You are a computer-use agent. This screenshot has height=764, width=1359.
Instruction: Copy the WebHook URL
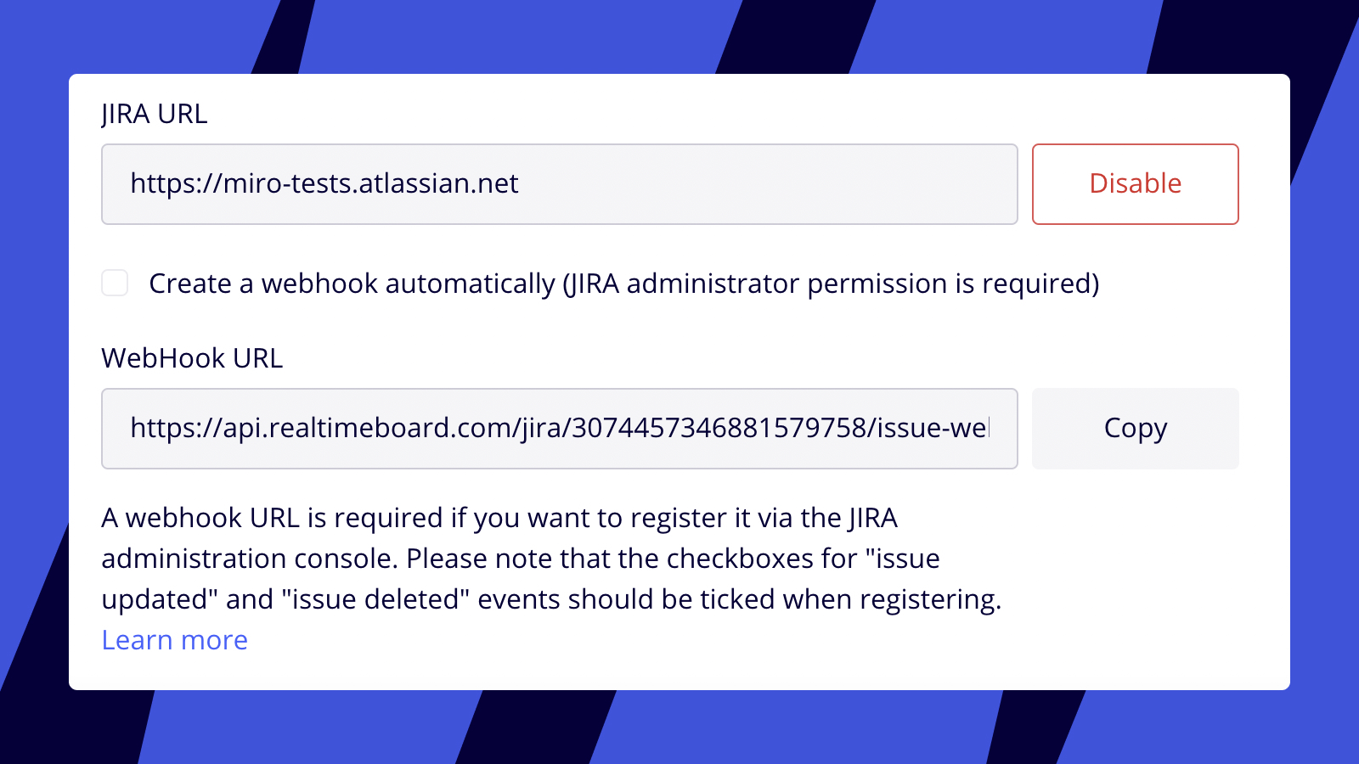pos(1135,429)
